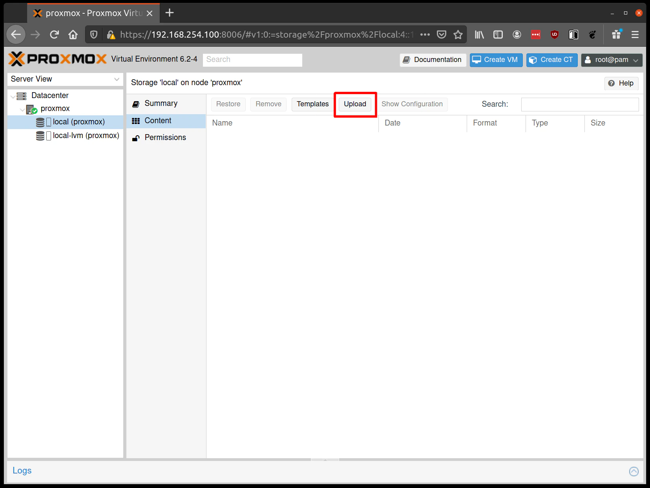This screenshot has height=488, width=650.
Task: Select the Content tab
Action: [x=166, y=121]
